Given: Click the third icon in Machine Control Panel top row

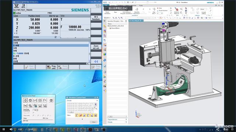Looking at the screenshot, I should pos(35,100).
